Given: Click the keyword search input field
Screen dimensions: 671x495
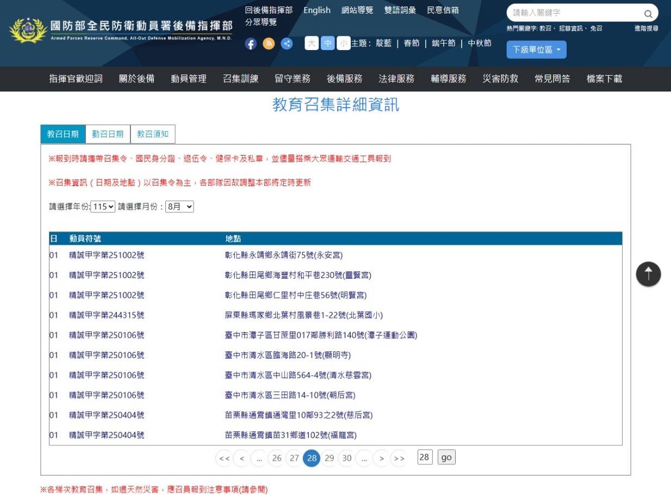Looking at the screenshot, I should (x=574, y=13).
